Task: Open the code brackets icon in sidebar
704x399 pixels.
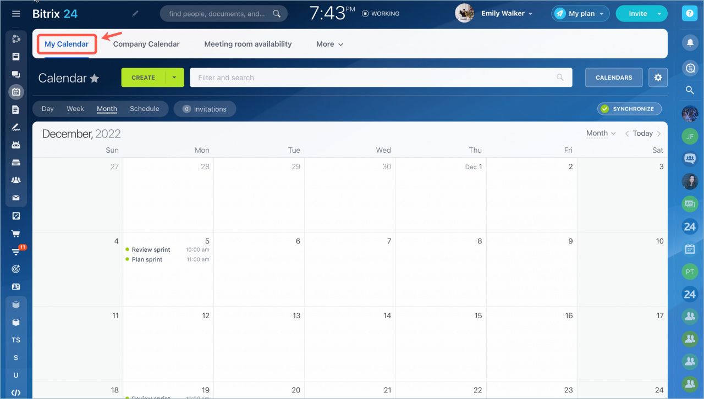Action: click(16, 393)
